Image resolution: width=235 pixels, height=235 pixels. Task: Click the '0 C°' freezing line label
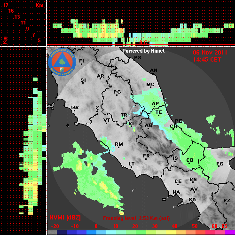click(144, 42)
